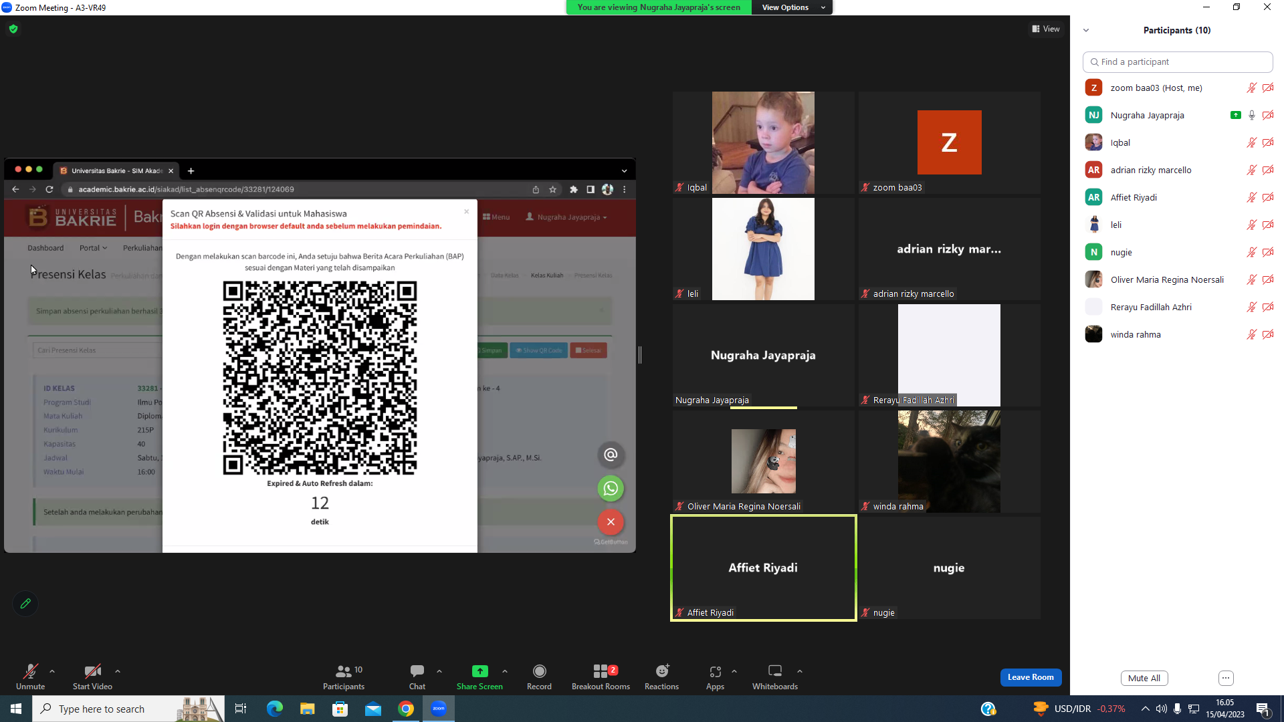Open Google Chrome from taskbar
The height and width of the screenshot is (722, 1284).
[406, 709]
